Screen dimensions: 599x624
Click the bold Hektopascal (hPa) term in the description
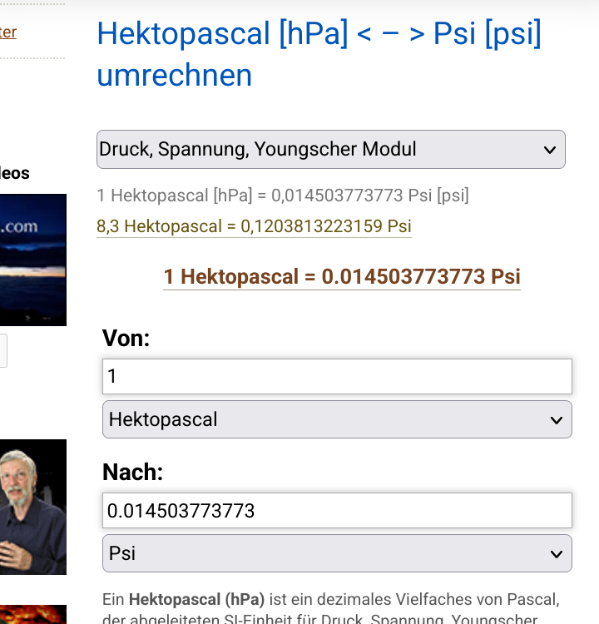click(x=196, y=599)
